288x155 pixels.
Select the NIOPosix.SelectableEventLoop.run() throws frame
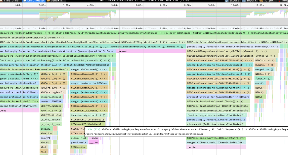point(144,38)
